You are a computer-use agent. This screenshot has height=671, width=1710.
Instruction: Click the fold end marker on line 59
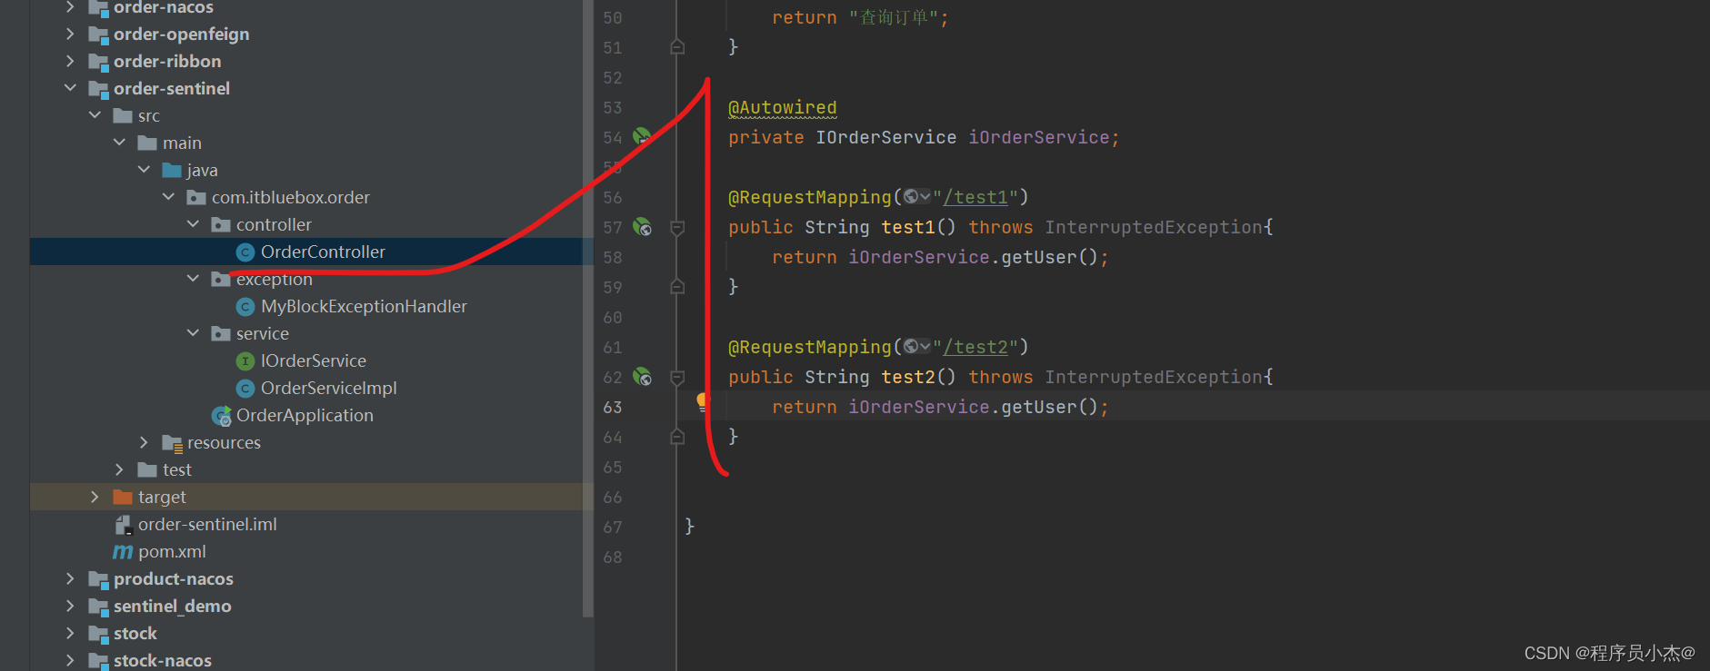pos(677,287)
